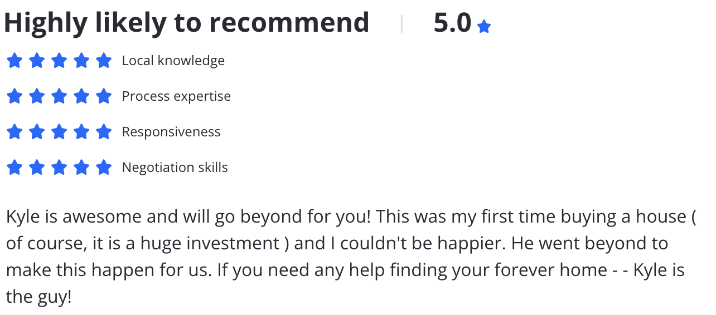Click the first star of Local knowledge
Viewport: 716px width, 315px height.
point(14,61)
